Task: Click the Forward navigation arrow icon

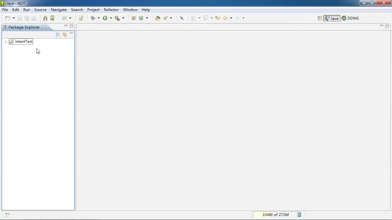Action: pos(237,18)
